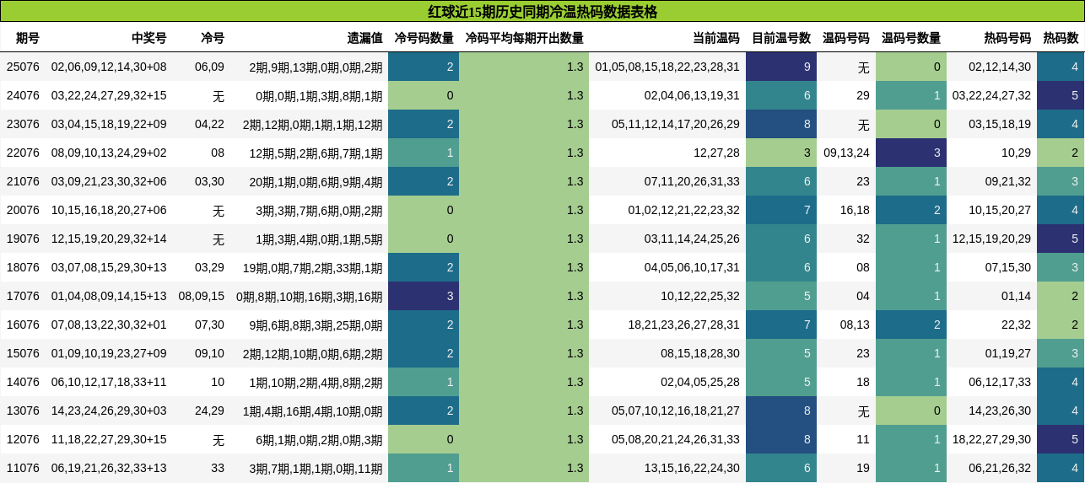Click winning numbers 01,04,08,09,14,15+13

109,296
